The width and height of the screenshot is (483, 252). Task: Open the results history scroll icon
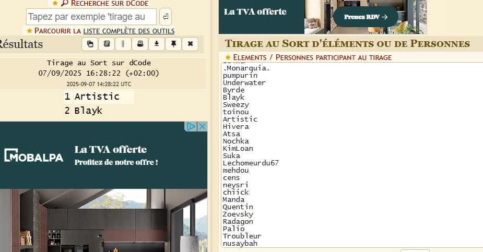click(x=107, y=44)
